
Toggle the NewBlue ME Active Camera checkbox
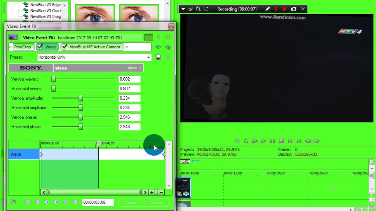click(65, 47)
